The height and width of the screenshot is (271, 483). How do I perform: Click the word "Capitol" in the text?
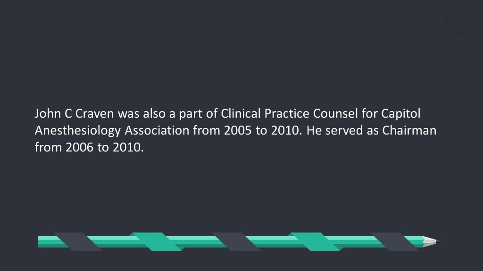(401, 114)
